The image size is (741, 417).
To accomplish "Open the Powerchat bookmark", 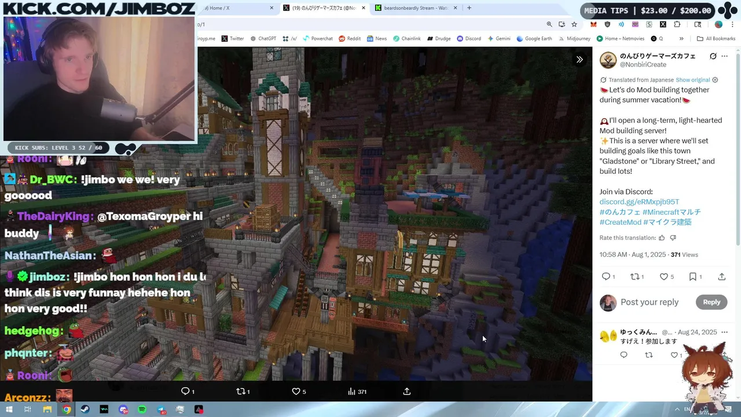I will pyautogui.click(x=318, y=39).
